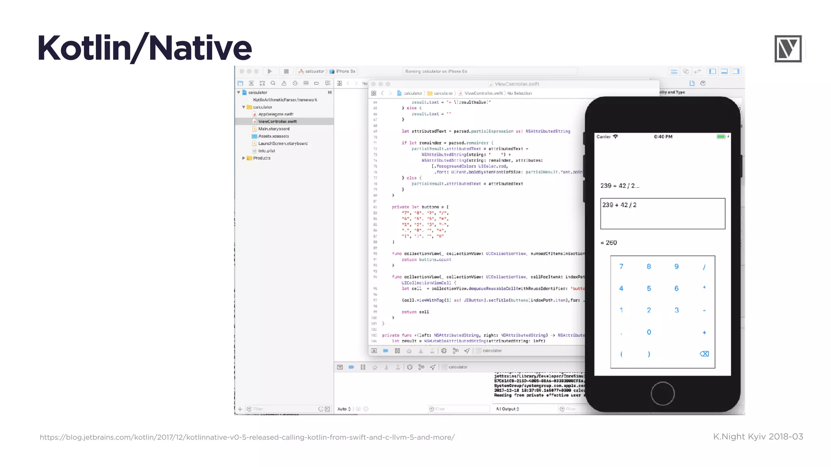Show the Issue navigator (warning triangle)
This screenshot has height=467, width=831.
tap(284, 83)
